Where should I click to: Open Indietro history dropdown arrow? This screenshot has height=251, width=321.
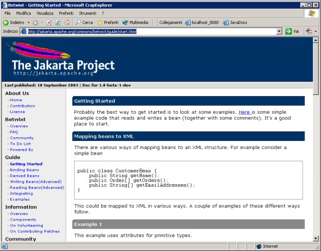click(28, 22)
